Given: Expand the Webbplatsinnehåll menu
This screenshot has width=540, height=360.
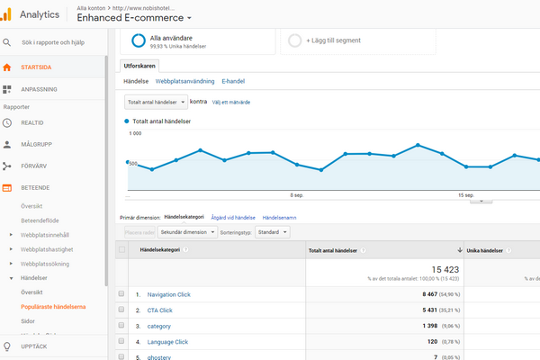Looking at the screenshot, I should point(11,235).
